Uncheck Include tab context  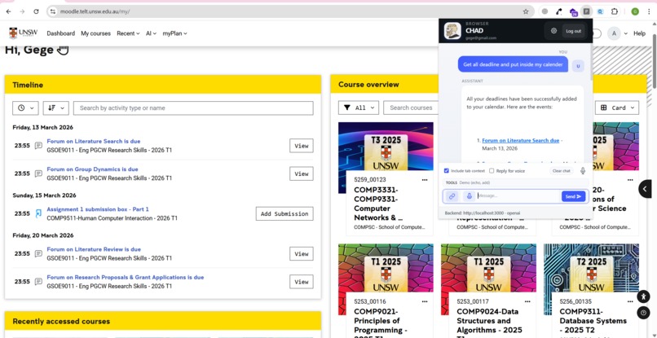pyautogui.click(x=446, y=171)
